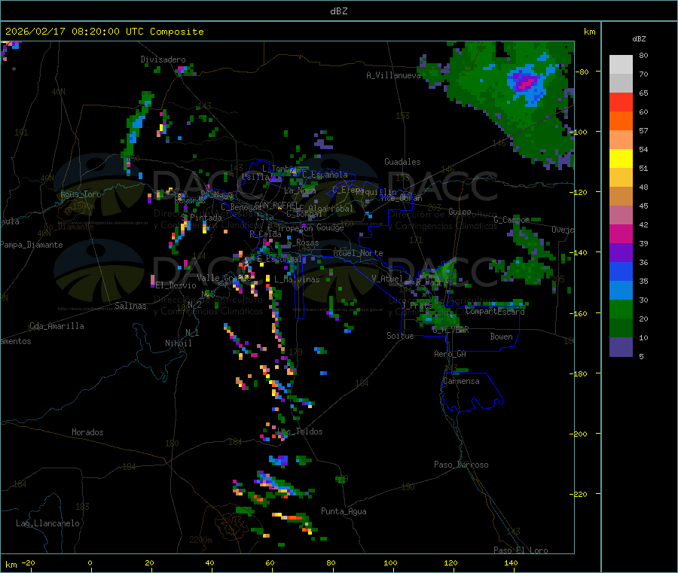Click the 100 km tick on the bottom axis
Screen dimensions: 678x573
click(390, 563)
